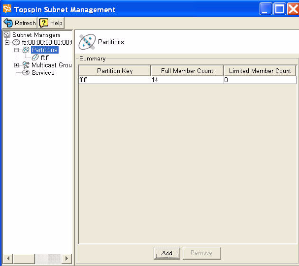The width and height of the screenshot is (299, 266).
Task: Click the large Partitions header icon
Action: click(x=87, y=42)
